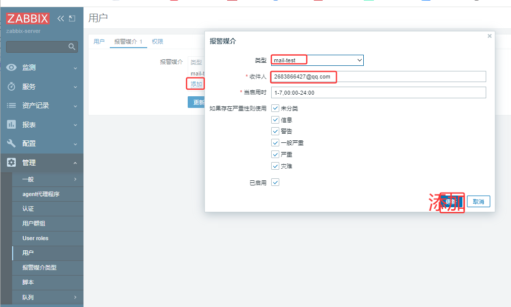Click the sidebar search box
The width and height of the screenshot is (511, 307).
tap(41, 47)
